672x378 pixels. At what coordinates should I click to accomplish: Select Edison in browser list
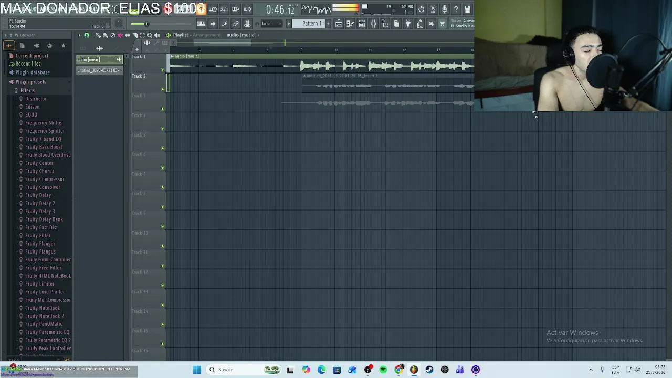tap(33, 107)
